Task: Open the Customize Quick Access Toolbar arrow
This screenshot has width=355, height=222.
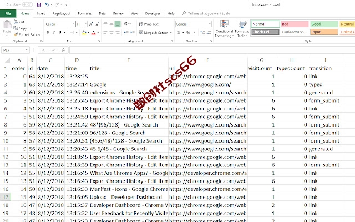Action: point(66,4)
